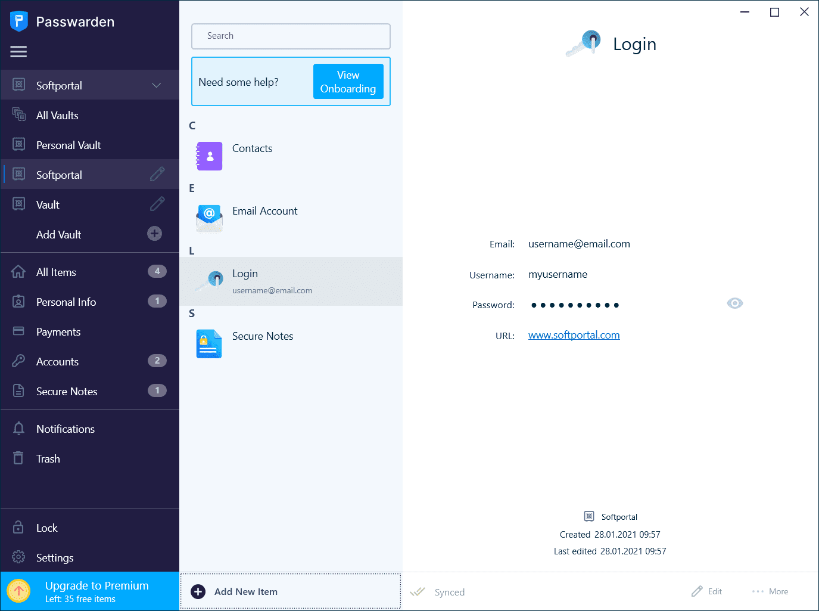Click the Passwarden shield logo

19,21
